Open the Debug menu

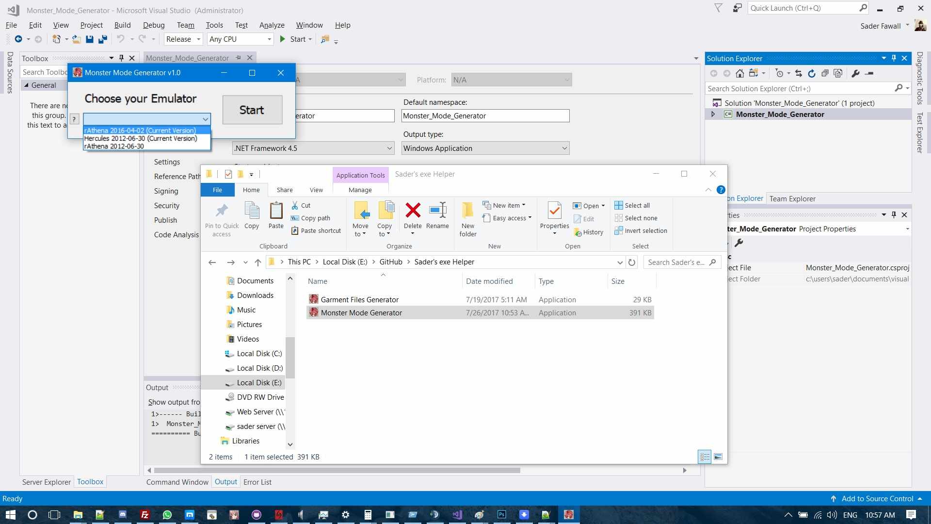154,25
